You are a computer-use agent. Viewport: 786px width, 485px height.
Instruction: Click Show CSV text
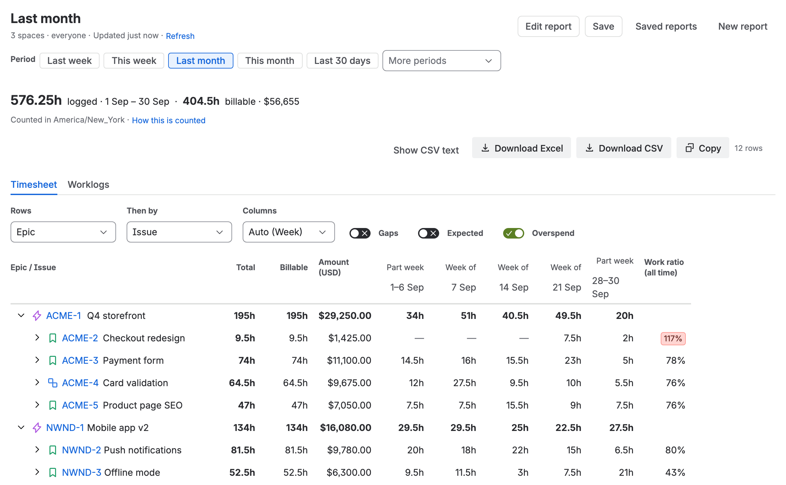click(426, 150)
